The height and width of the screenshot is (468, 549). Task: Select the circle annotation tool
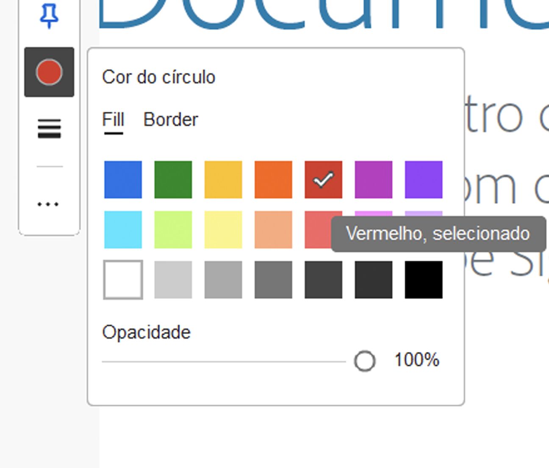(x=49, y=71)
